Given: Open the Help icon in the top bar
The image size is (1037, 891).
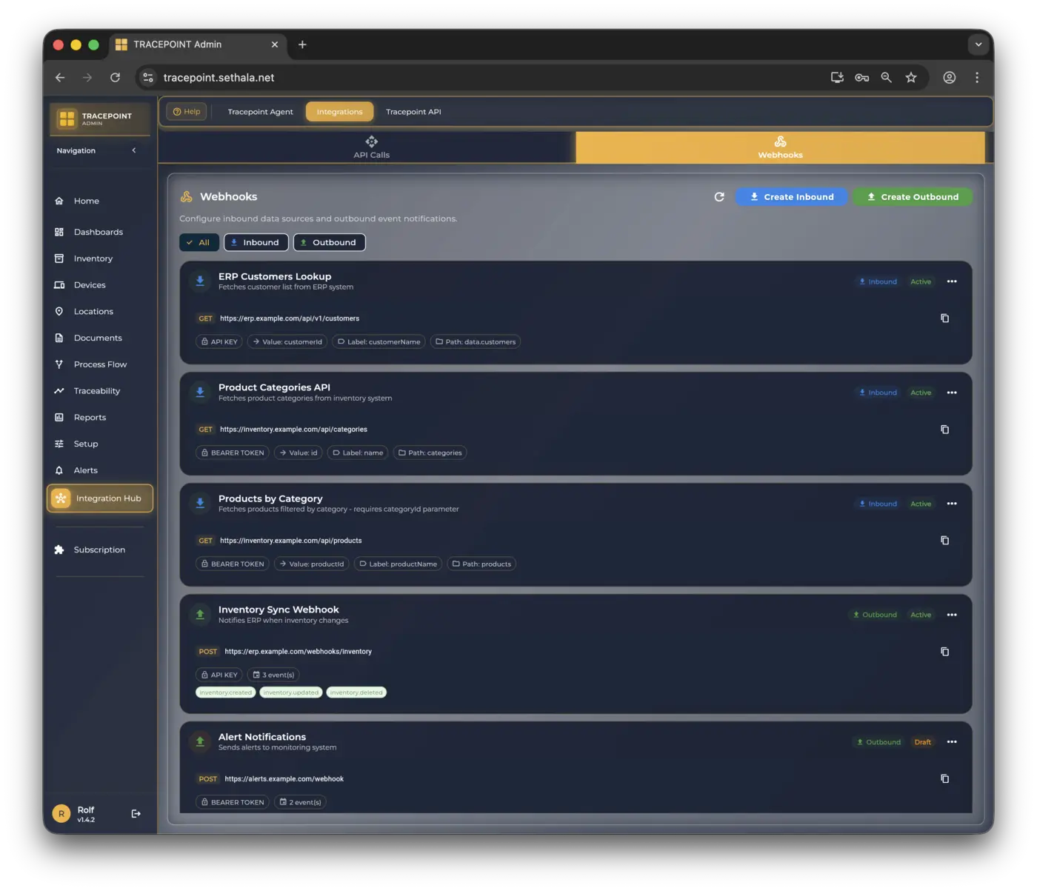Looking at the screenshot, I should point(186,111).
